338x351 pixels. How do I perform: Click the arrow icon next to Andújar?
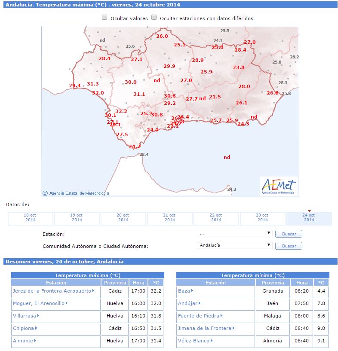tap(200, 303)
